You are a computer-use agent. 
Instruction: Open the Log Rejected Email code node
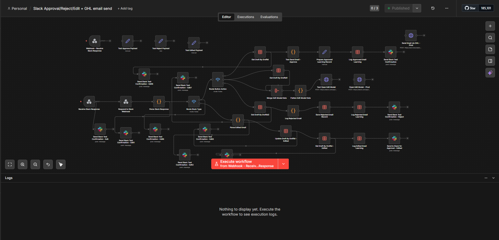click(x=293, y=111)
